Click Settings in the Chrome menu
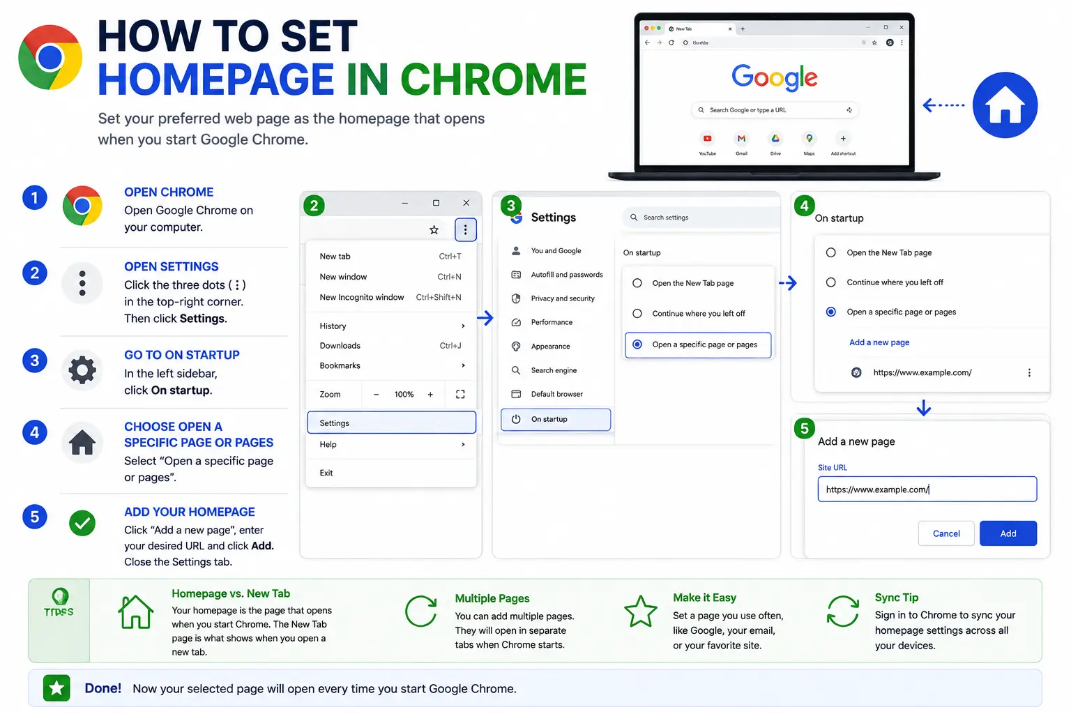This screenshot has height=714, width=1071. pos(391,423)
